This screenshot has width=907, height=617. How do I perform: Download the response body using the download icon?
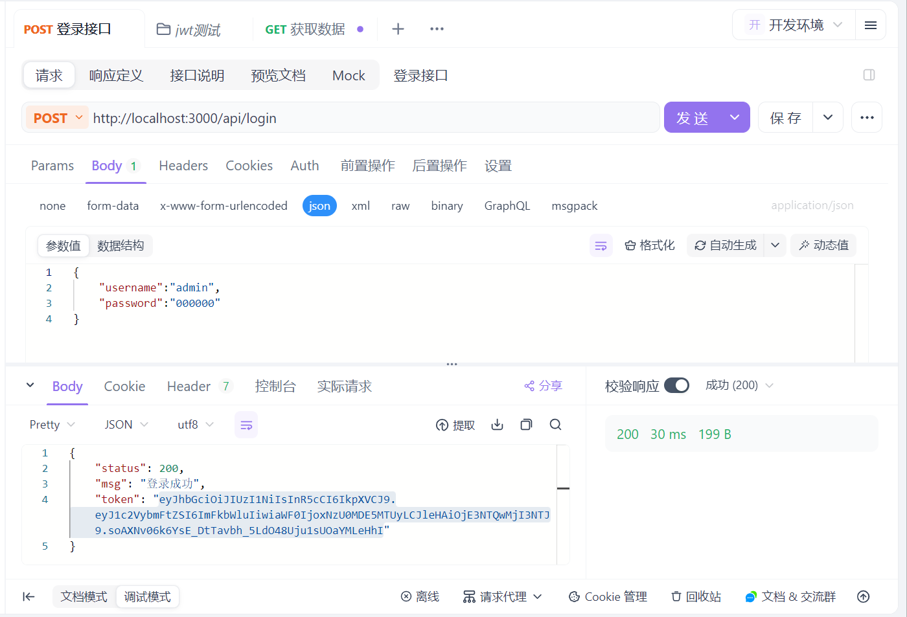[497, 425]
